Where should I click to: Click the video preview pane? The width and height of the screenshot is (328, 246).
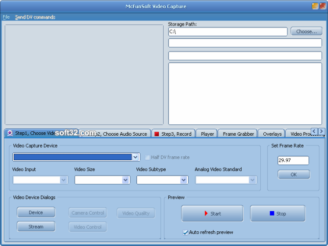pos(84,74)
